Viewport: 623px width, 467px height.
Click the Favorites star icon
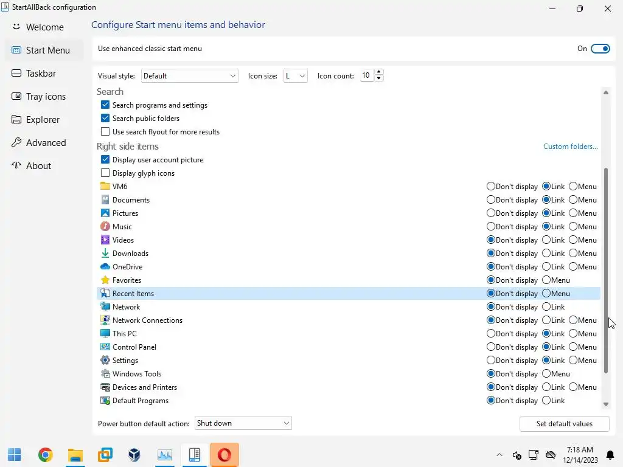[x=105, y=280]
